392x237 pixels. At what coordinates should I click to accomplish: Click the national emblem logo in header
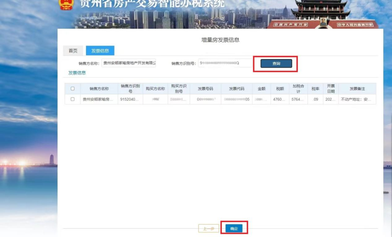pos(66,4)
